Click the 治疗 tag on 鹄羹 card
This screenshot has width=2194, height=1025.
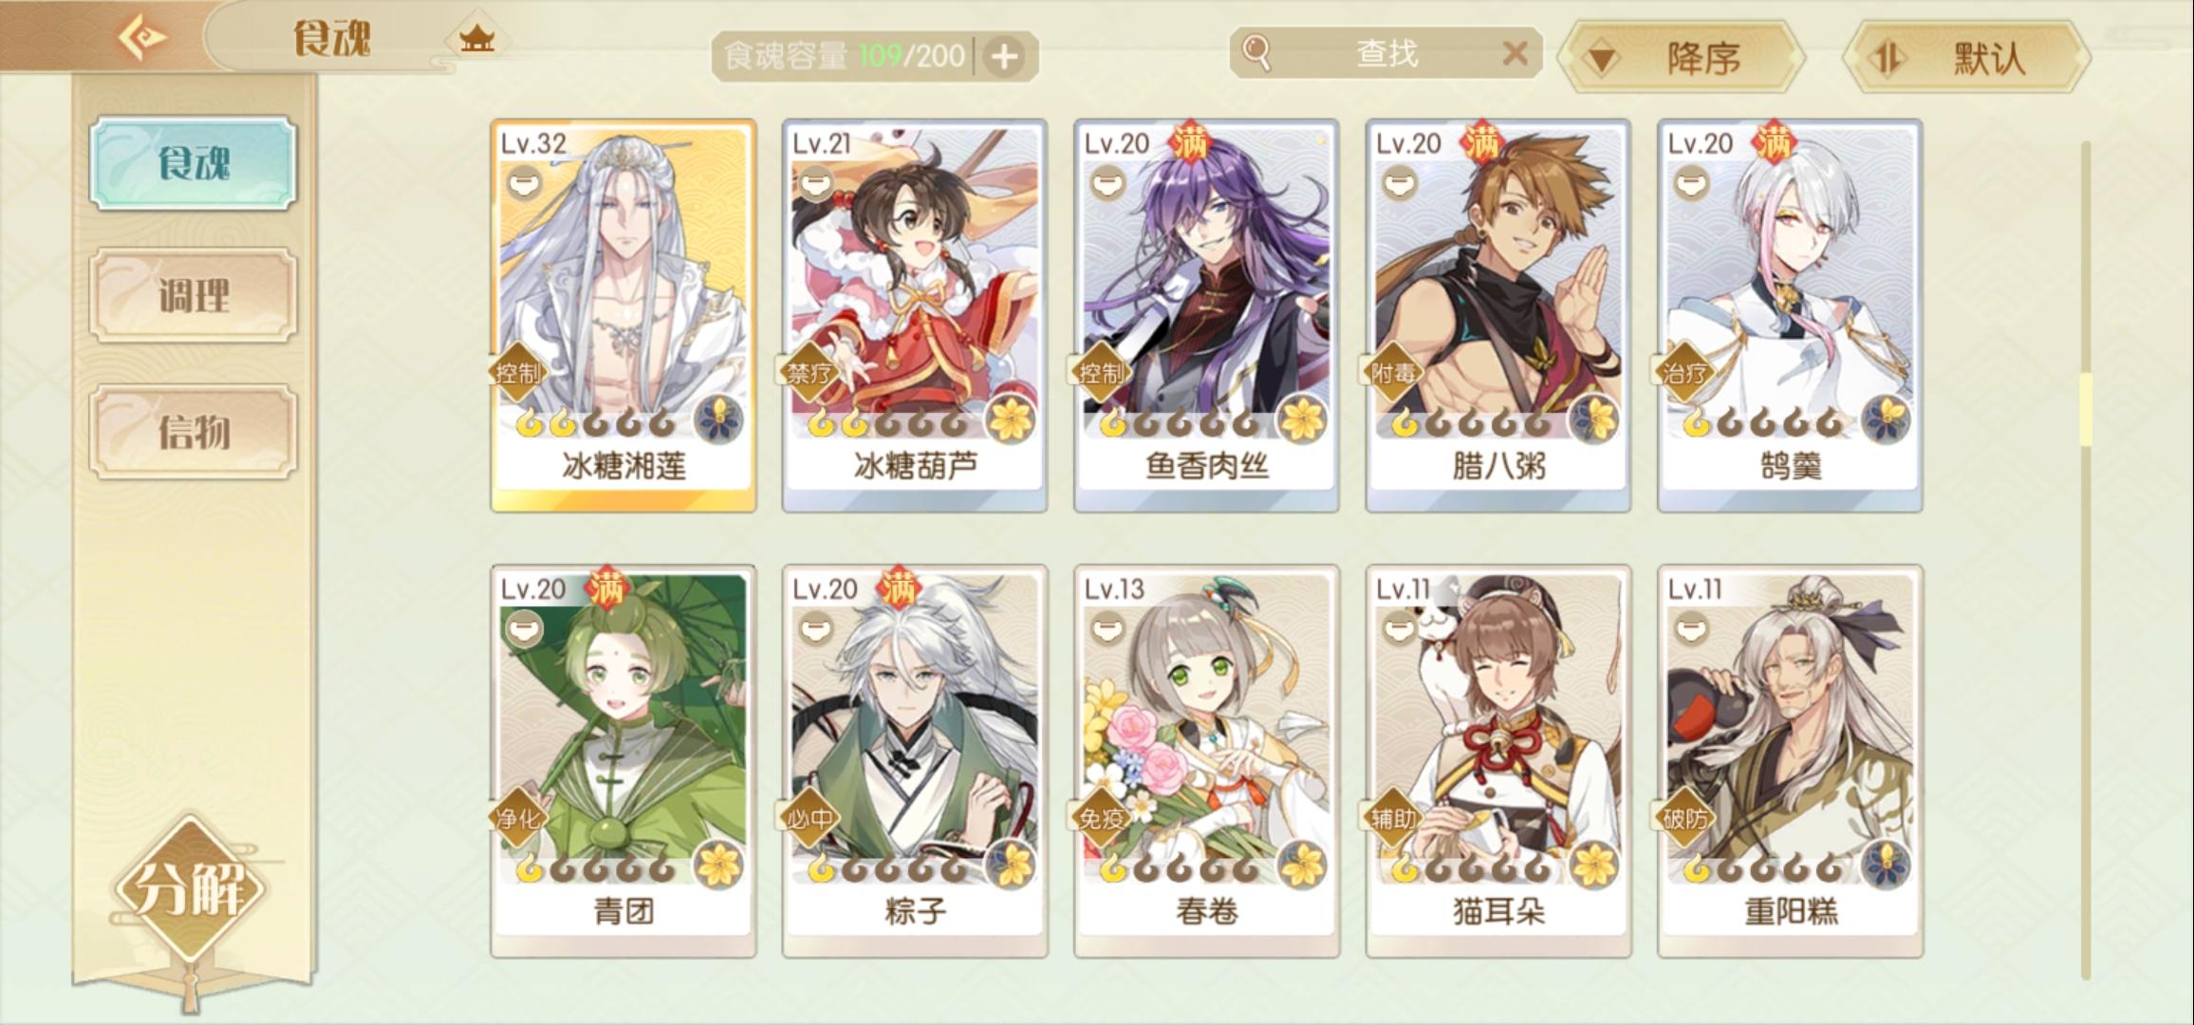(x=1685, y=372)
